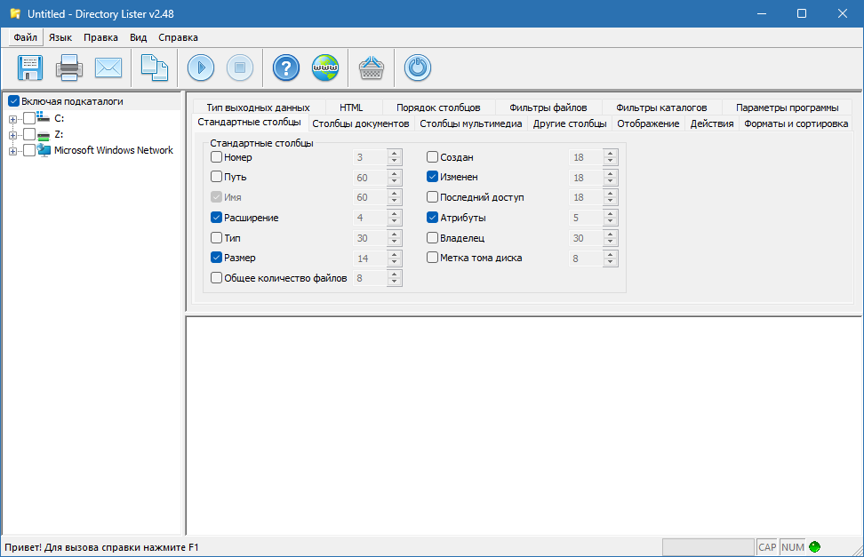Image resolution: width=864 pixels, height=557 pixels.
Task: Start listing with the Play icon
Action: pos(201,68)
